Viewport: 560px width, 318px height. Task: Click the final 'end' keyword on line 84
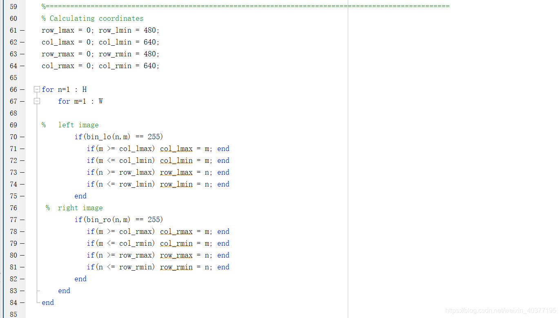pyautogui.click(x=48, y=302)
